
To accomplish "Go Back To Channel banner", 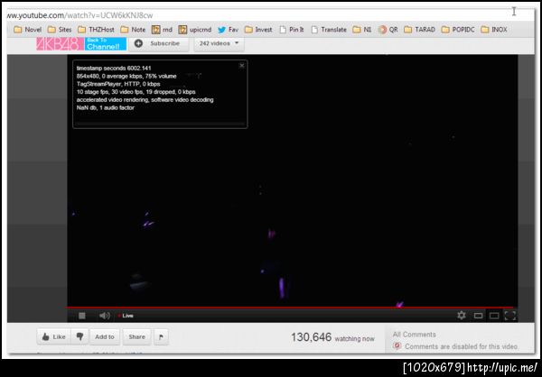I will tap(106, 44).
